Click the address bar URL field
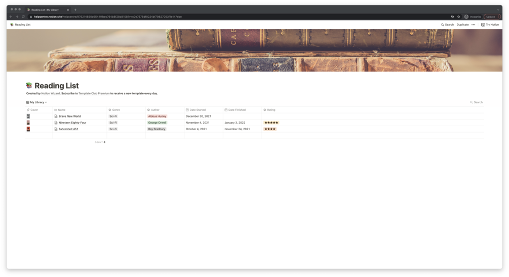Viewport: 509px width, 277px height. [239, 17]
